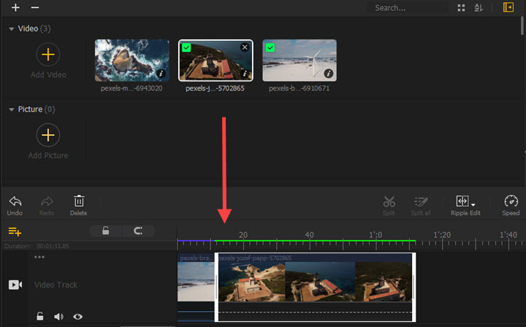This screenshot has width=526, height=327.
Task: Select the pexels-m...-6943020 ocean rock thumbnail
Action: click(131, 61)
